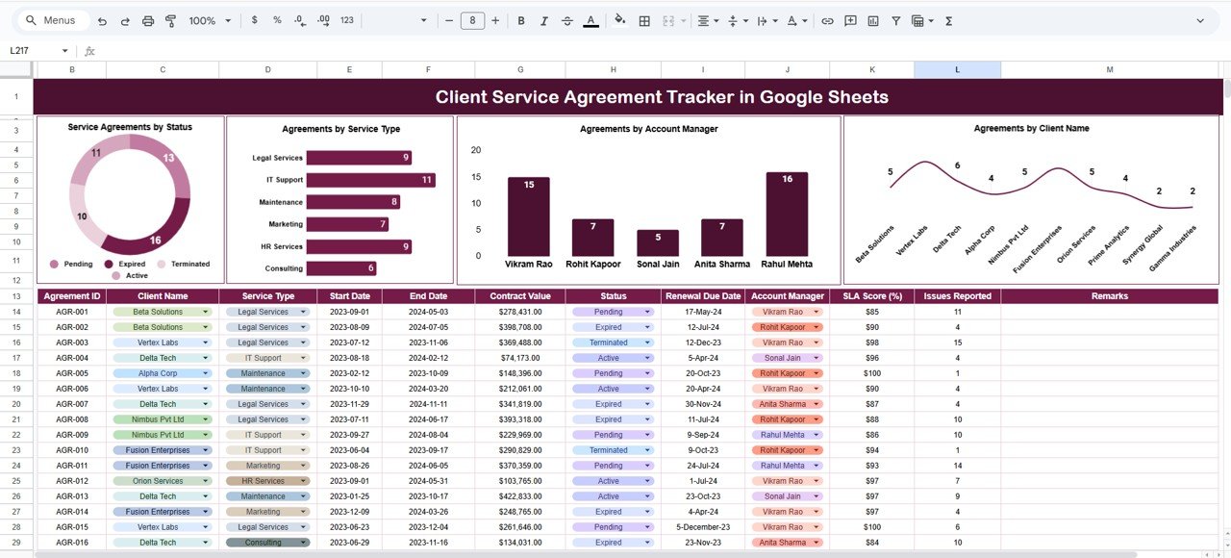This screenshot has width=1231, height=558.
Task: Click the Insert link icon
Action: 826,19
